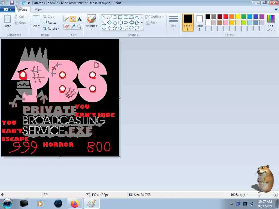This screenshot has width=279, height=209.
Task: Select the Pencil tool
Action: point(66,19)
